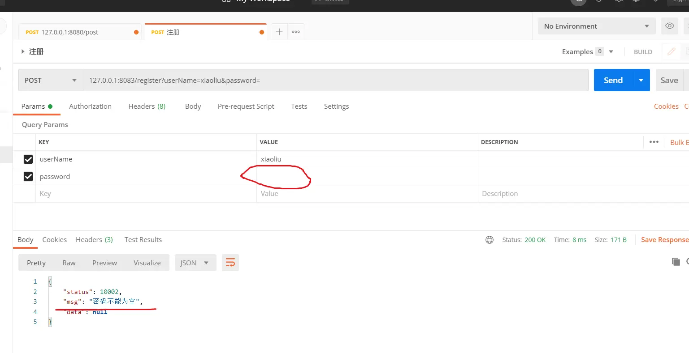The height and width of the screenshot is (353, 689).
Task: Uncheck the password parameter checkbox
Action: pos(28,176)
